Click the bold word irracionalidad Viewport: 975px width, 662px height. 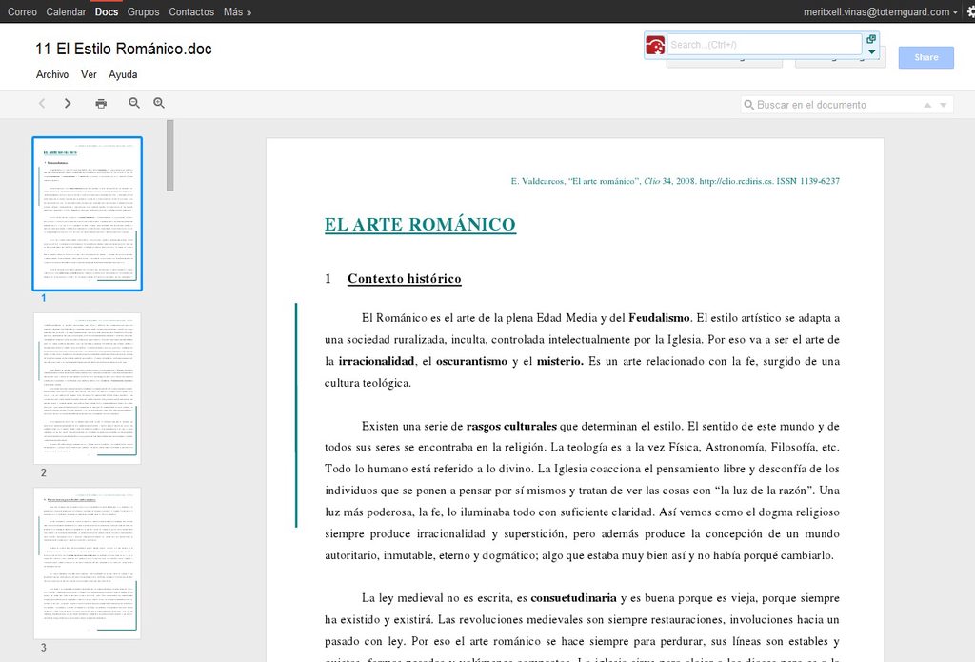(x=376, y=362)
